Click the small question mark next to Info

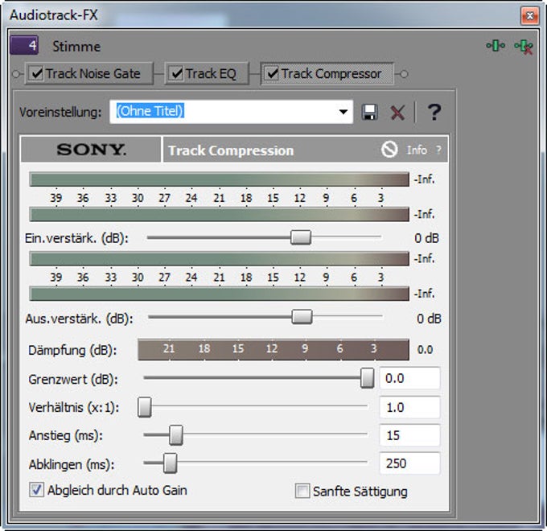438,150
